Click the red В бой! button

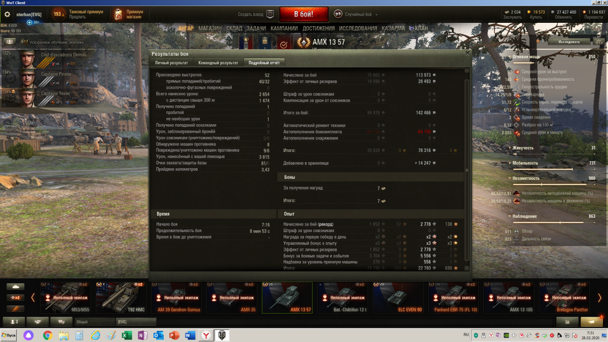(304, 14)
